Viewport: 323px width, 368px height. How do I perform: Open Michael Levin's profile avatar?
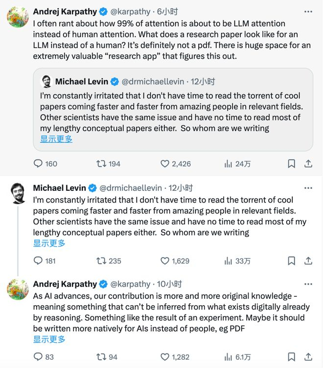click(18, 193)
